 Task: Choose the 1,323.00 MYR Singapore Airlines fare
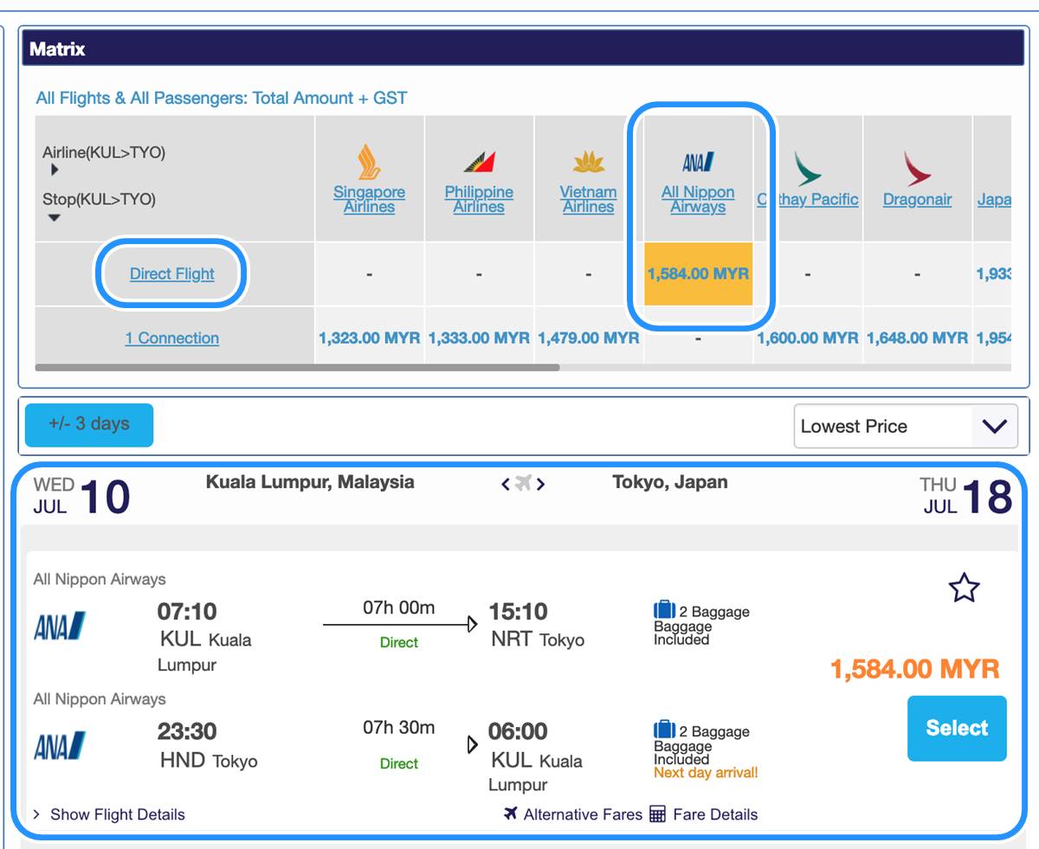[369, 338]
